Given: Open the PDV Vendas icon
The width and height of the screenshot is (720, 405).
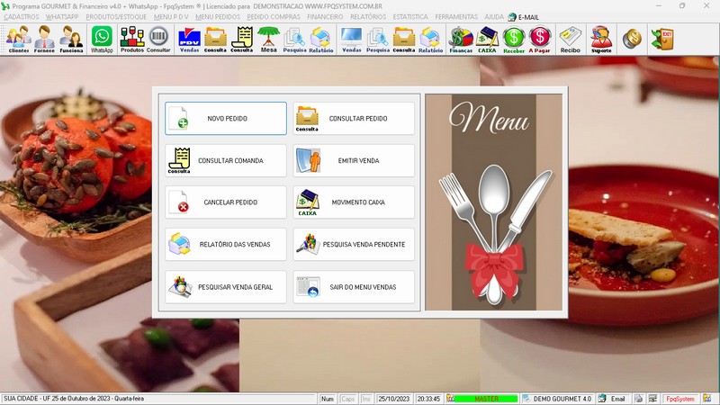Looking at the screenshot, I should coord(189,40).
